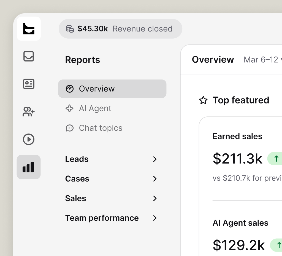Click the gauge icon beside Overview
Image resolution: width=282 pixels, height=256 pixels.
[70, 89]
